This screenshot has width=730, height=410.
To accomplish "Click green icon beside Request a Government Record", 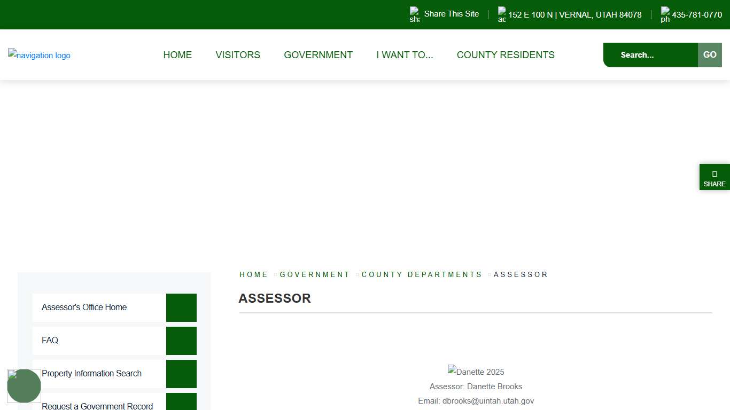I will tap(181, 404).
